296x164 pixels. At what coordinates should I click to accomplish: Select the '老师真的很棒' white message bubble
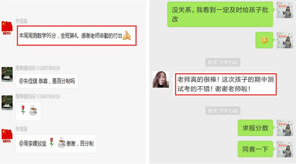click(226, 84)
